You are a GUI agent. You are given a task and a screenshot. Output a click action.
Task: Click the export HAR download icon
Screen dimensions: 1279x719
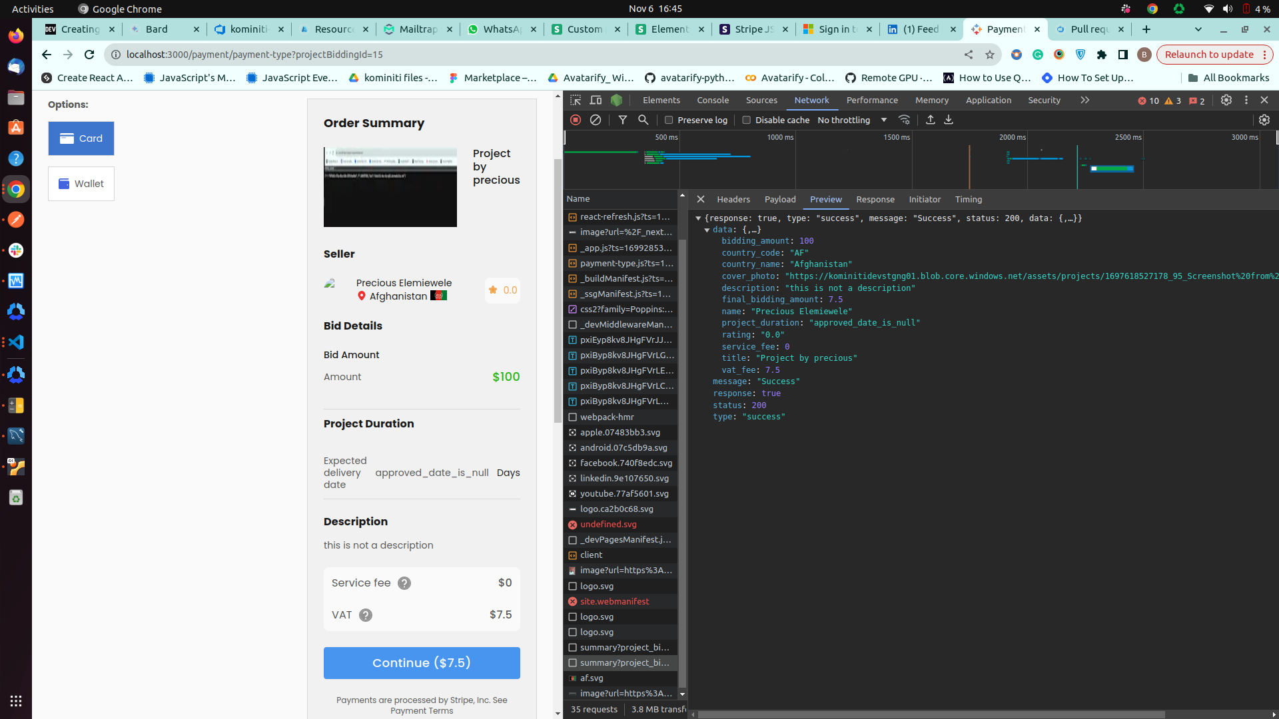tap(949, 120)
